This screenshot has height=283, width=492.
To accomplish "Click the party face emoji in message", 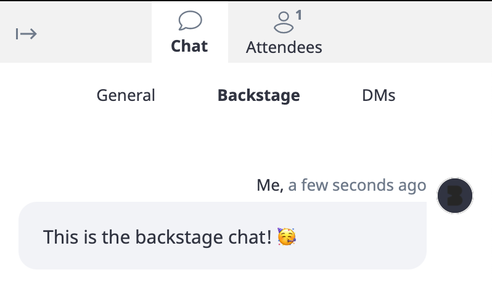I will (x=287, y=237).
